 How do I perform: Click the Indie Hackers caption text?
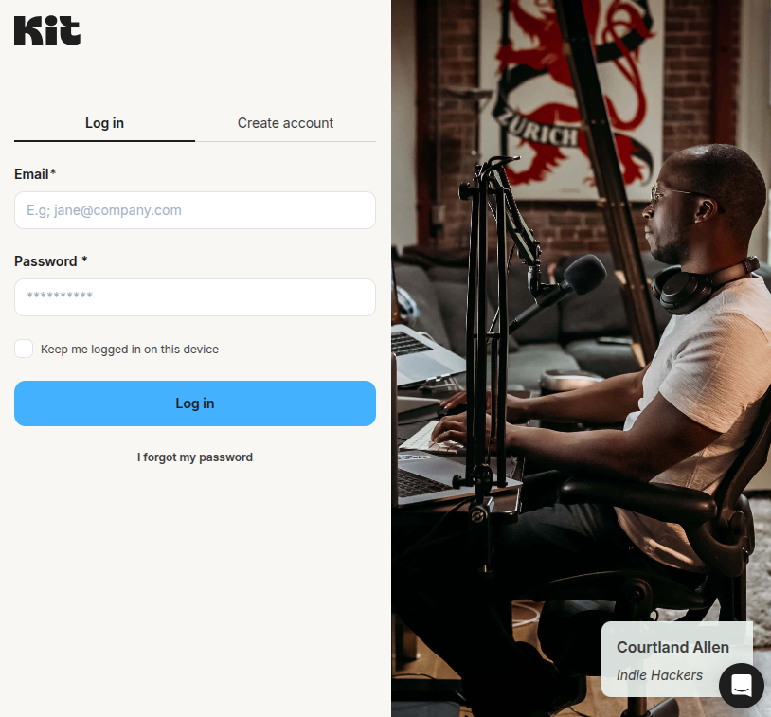pos(659,675)
